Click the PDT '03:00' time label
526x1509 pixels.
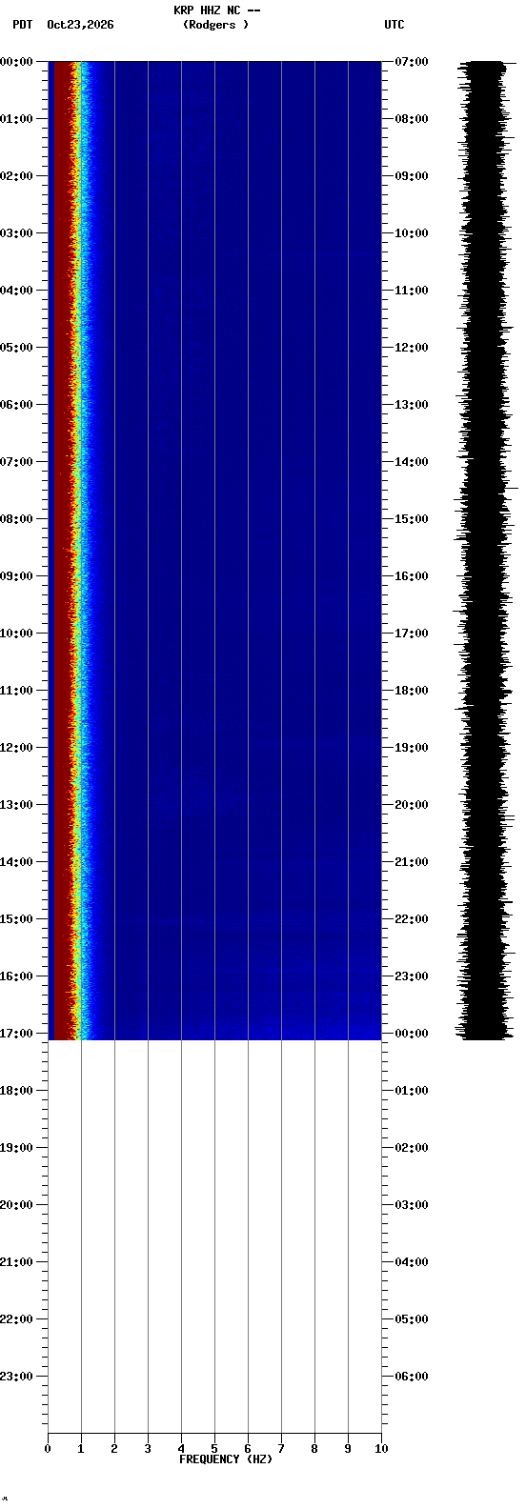(16, 233)
